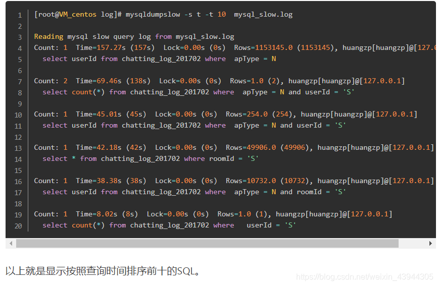Click 'select * from chatting_log_201702' query on line 14

[151, 159]
